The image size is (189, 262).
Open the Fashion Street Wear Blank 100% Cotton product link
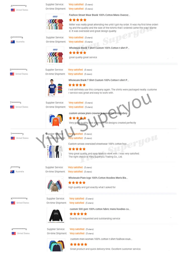pos(100,15)
